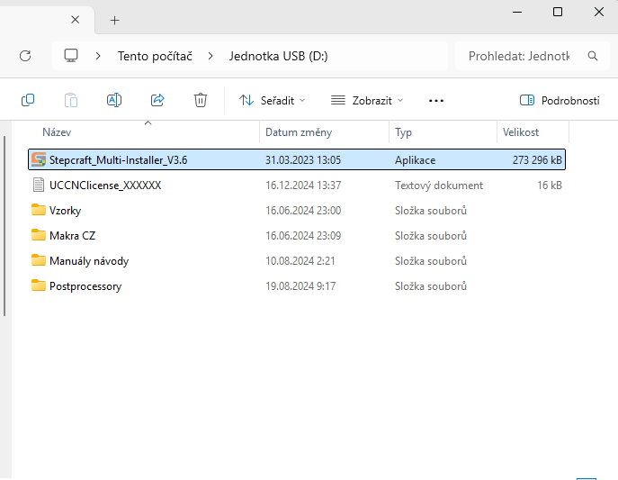Open the three-dot more options menu

[436, 101]
